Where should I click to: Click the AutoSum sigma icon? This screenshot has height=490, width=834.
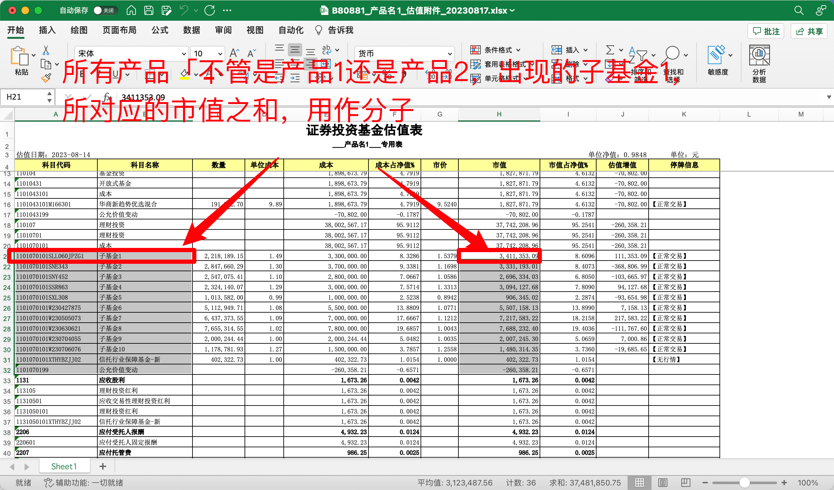click(x=610, y=50)
